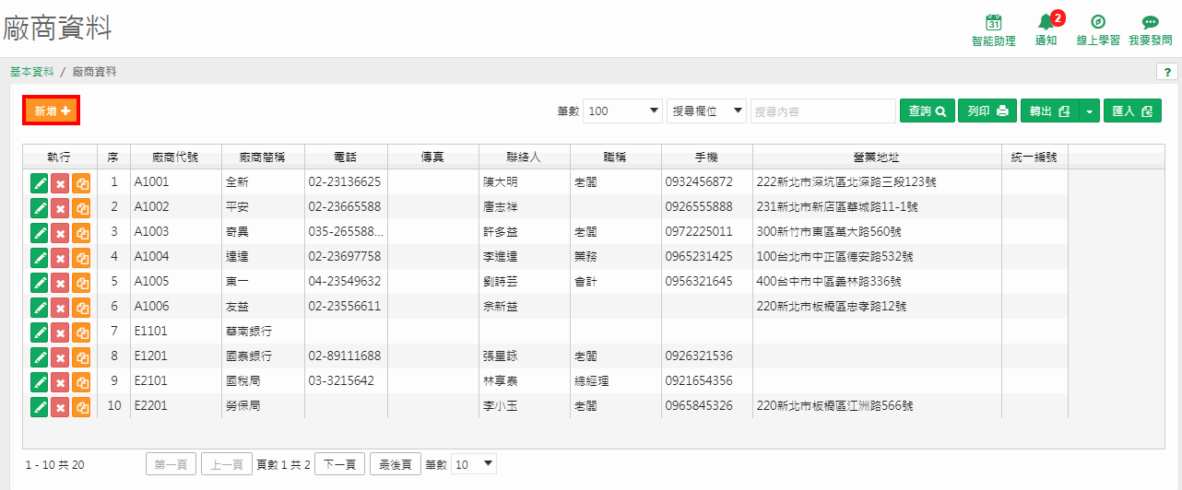Sort by 廠商代號 column header

[175, 157]
